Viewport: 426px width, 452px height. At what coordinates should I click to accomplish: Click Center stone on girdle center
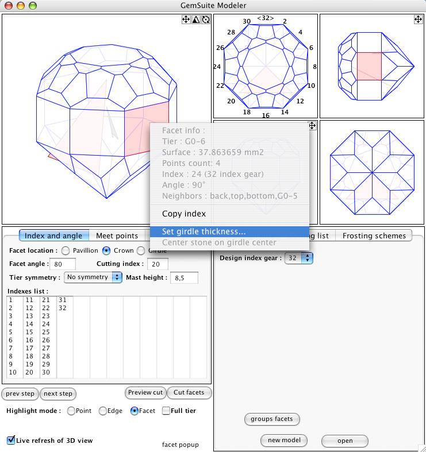click(x=229, y=242)
